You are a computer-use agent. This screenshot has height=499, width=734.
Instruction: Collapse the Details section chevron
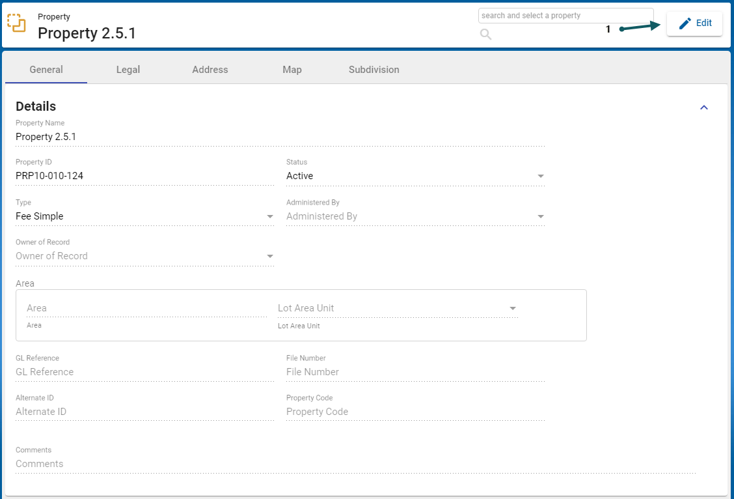point(703,107)
